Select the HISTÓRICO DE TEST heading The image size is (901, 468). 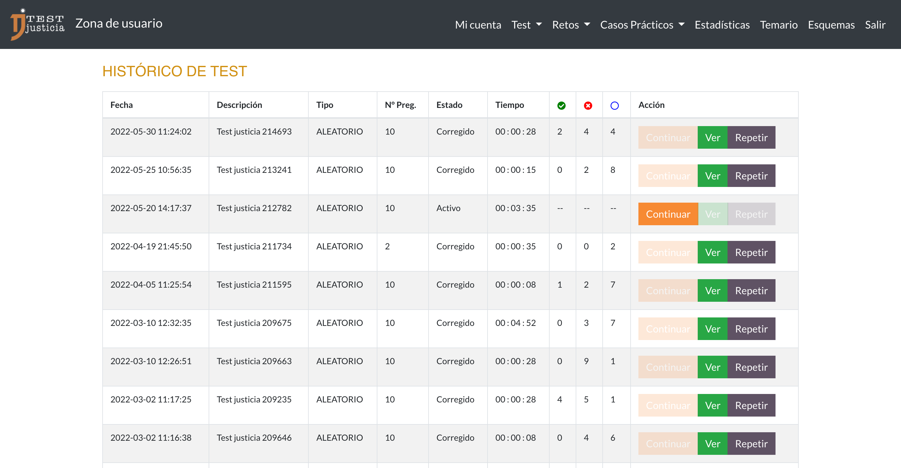click(174, 71)
